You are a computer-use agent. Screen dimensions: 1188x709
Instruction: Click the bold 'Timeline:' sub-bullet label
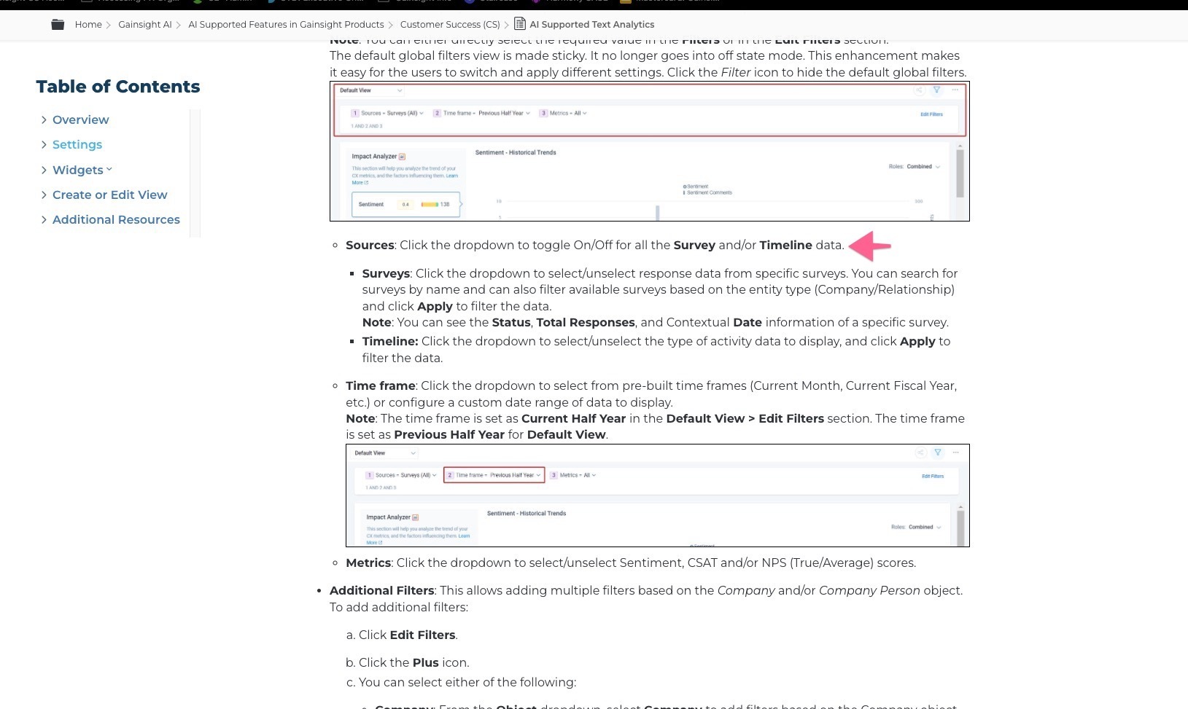tap(390, 341)
